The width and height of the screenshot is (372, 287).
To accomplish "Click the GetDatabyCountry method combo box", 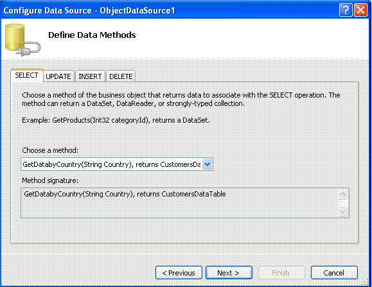I will click(117, 164).
